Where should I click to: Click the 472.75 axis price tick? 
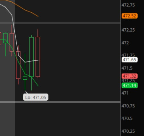click(x=128, y=5)
